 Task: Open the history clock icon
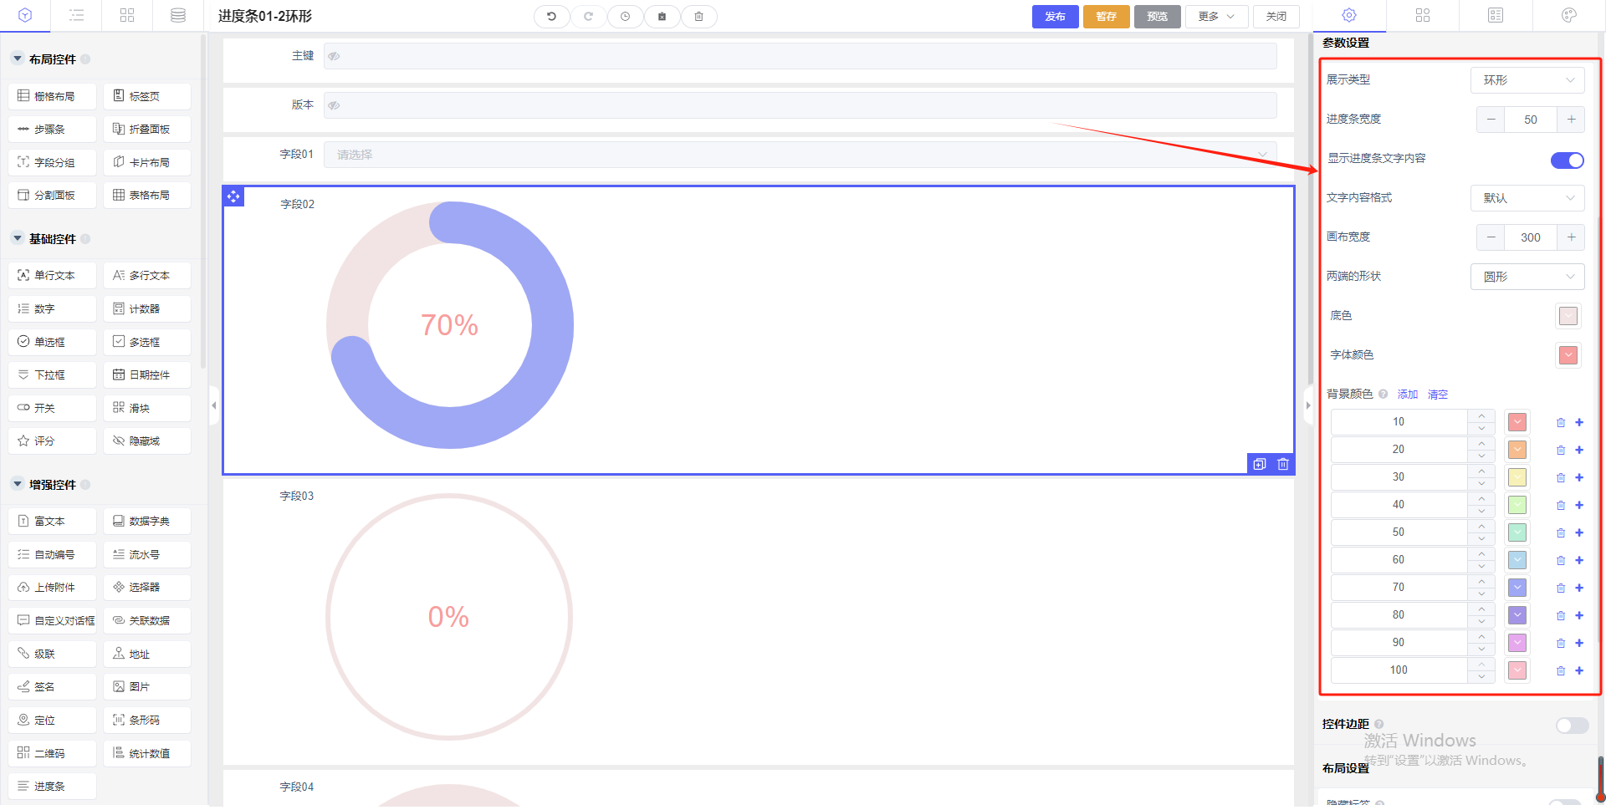coord(625,17)
